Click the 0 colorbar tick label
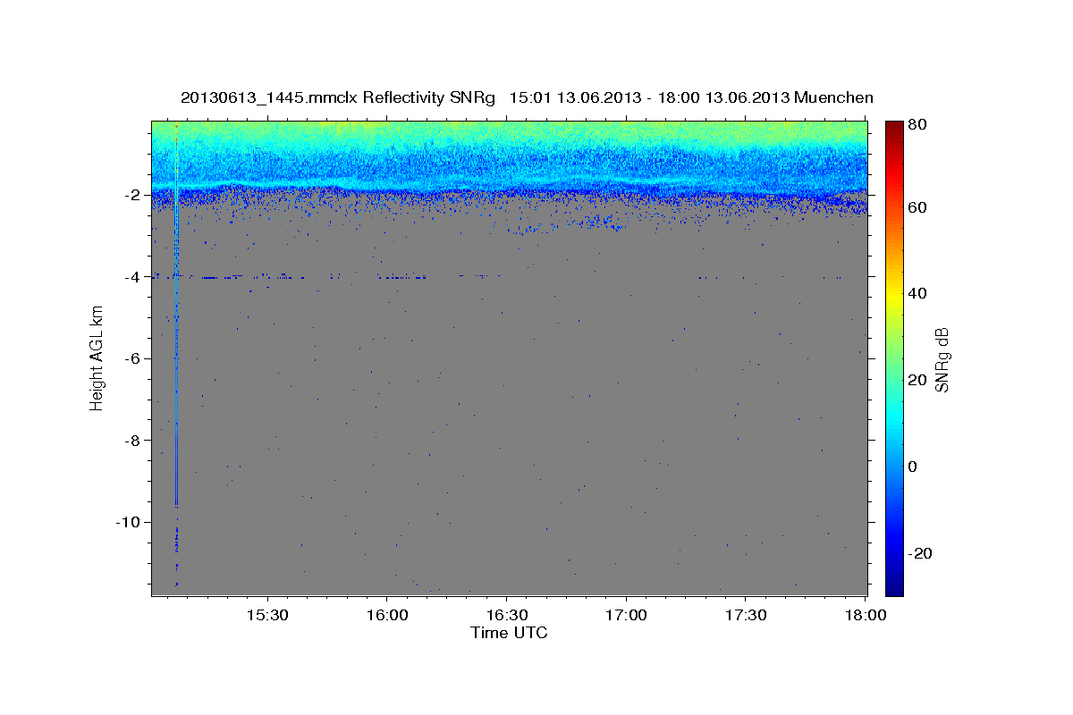This screenshot has width=1073, height=715. 915,467
